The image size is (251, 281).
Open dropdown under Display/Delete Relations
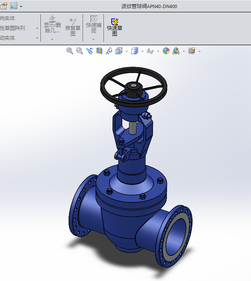click(x=52, y=39)
